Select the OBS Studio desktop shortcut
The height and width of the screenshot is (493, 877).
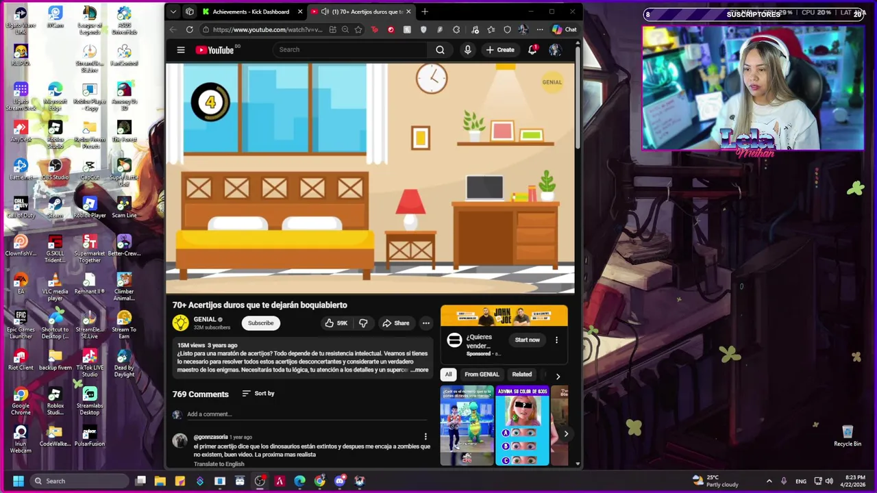[55, 169]
